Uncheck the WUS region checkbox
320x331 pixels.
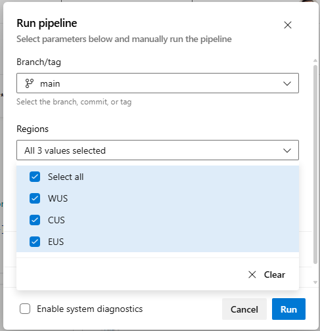click(x=35, y=198)
